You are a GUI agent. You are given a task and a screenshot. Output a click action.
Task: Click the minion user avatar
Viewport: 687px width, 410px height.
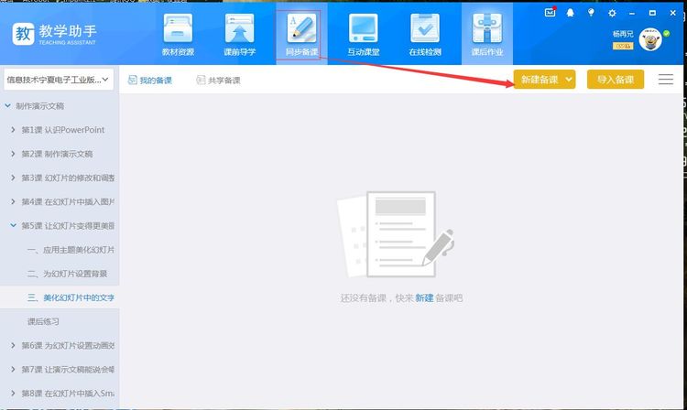(650, 38)
